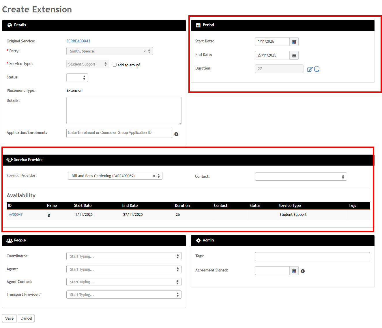Viewport: 382px width, 328px height.
Task: Clear the Party field selection
Action: tap(145, 51)
